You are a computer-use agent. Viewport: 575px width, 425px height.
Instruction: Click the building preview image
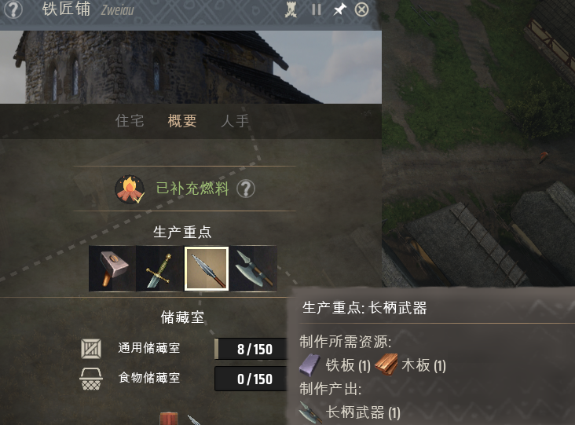pos(191,67)
